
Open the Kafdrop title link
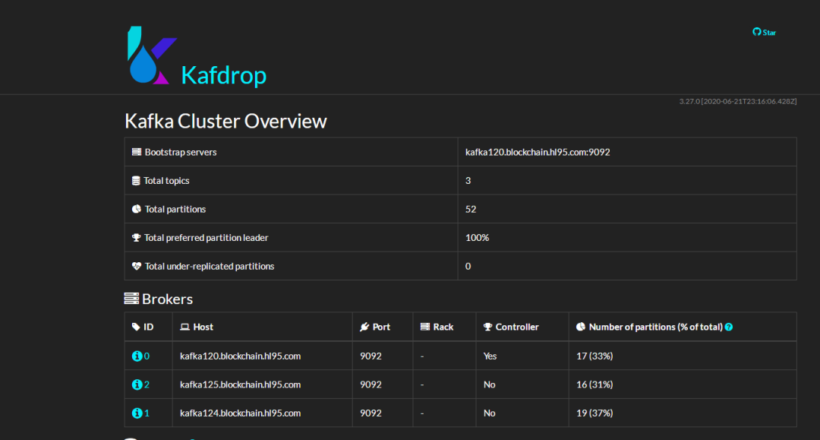224,75
